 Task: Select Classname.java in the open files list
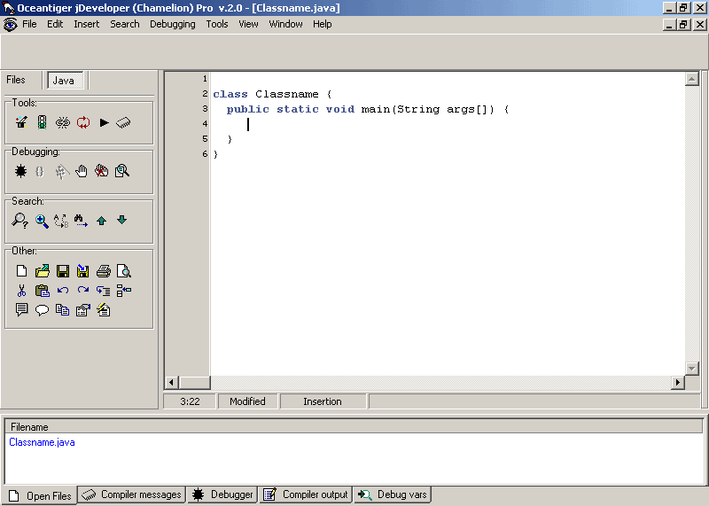[42, 442]
